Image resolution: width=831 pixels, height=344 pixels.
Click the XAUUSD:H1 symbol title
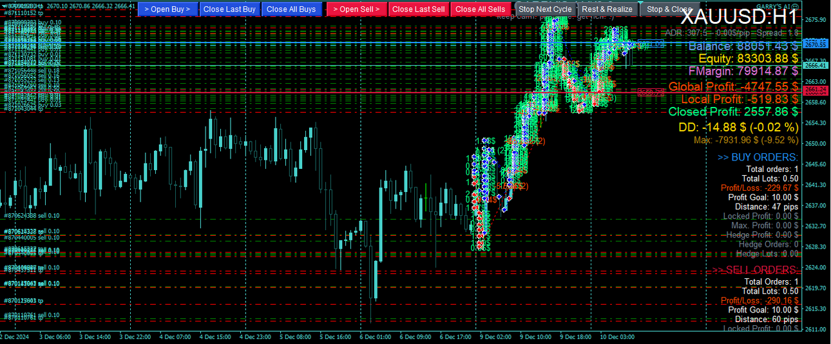739,18
